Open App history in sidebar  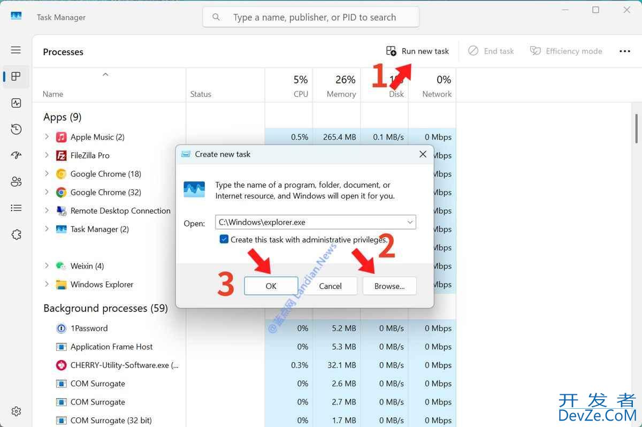[16, 129]
